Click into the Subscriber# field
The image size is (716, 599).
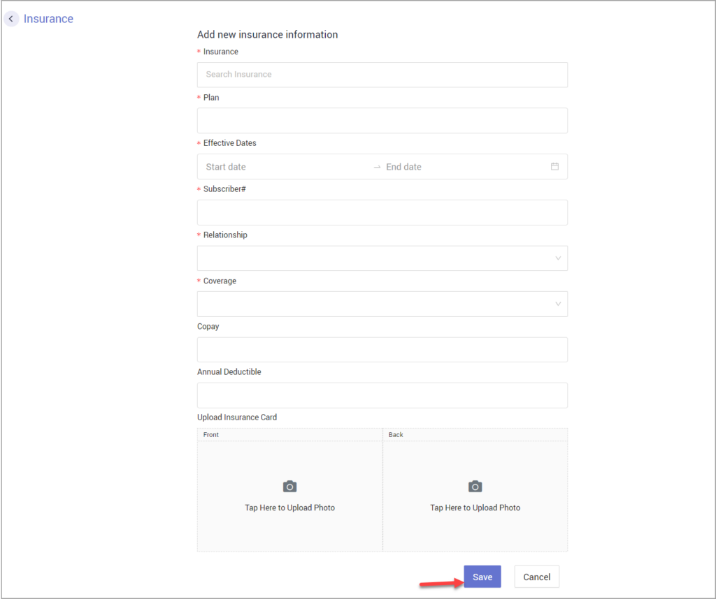point(382,213)
